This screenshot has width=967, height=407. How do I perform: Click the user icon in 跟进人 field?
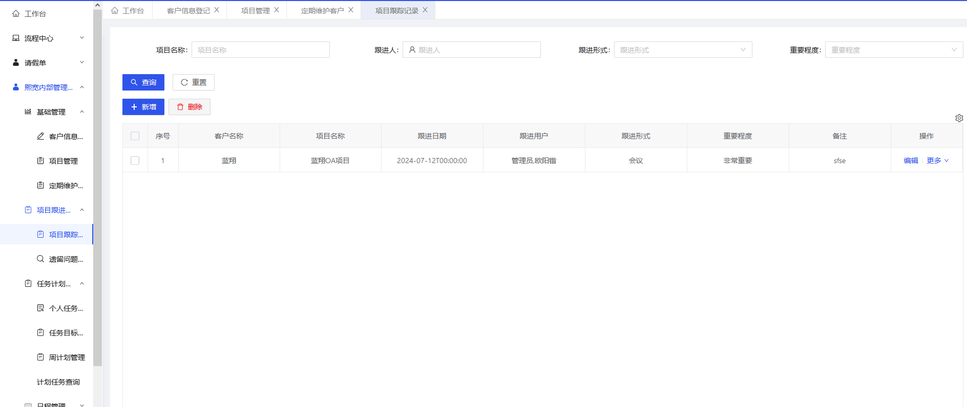pyautogui.click(x=412, y=50)
